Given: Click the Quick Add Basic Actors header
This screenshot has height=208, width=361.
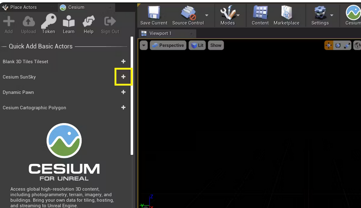Looking at the screenshot, I should coord(41,46).
